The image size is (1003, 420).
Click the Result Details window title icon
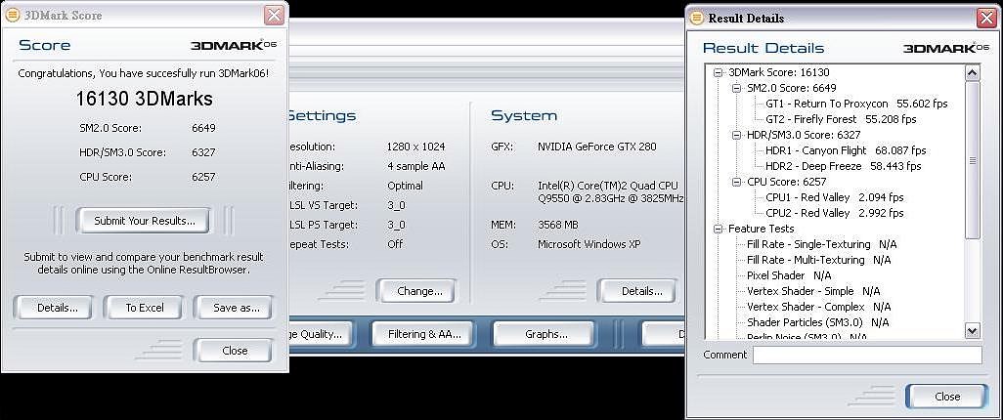pyautogui.click(x=697, y=19)
